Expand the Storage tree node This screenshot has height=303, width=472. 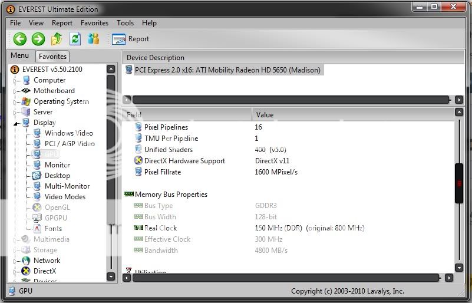pos(15,251)
